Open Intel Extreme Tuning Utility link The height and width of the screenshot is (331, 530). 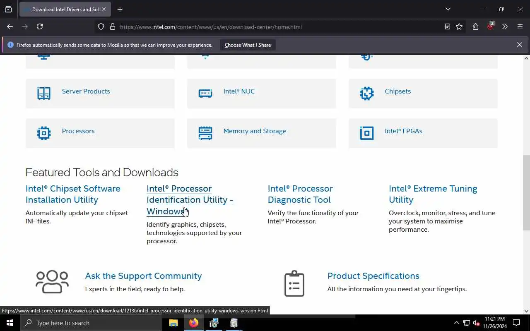433,194
